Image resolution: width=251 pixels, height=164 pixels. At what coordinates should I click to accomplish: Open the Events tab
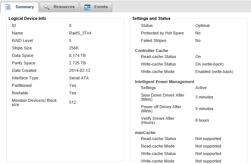point(96,7)
